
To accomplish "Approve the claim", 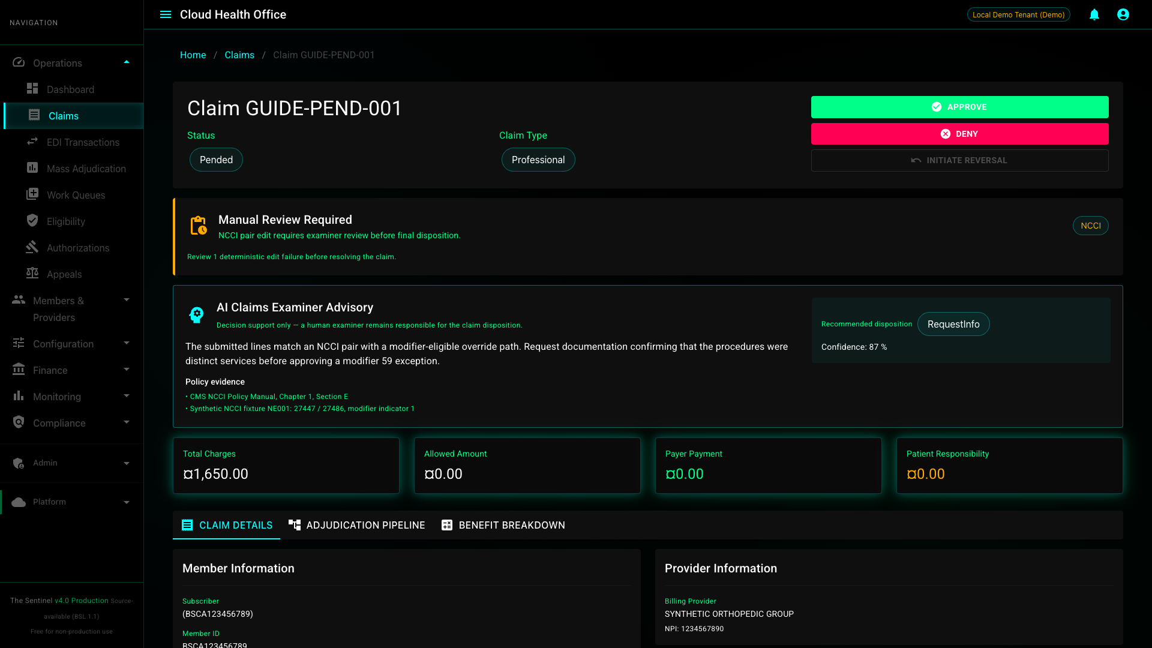I will tap(959, 107).
